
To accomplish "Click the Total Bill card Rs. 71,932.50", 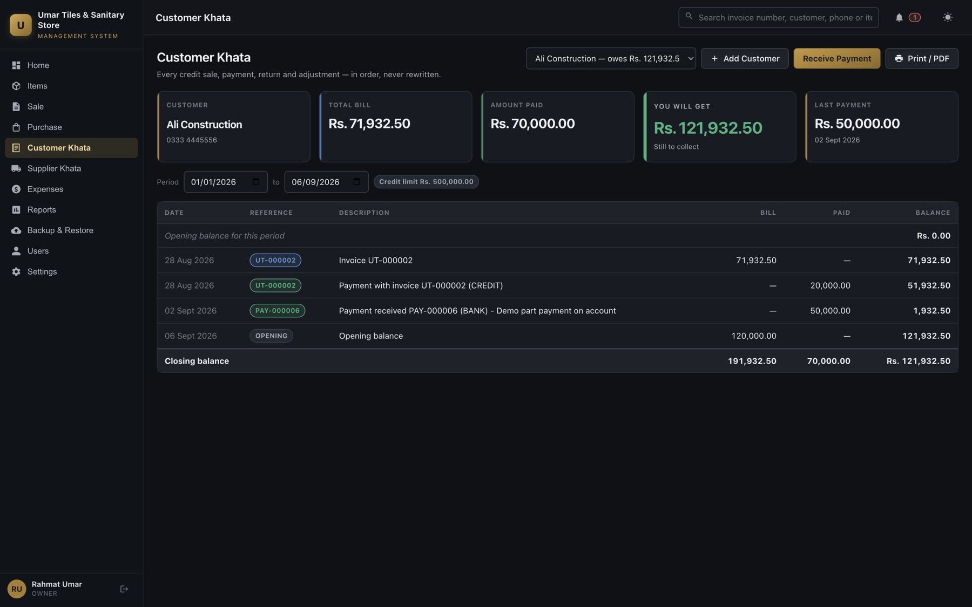I will coord(395,127).
